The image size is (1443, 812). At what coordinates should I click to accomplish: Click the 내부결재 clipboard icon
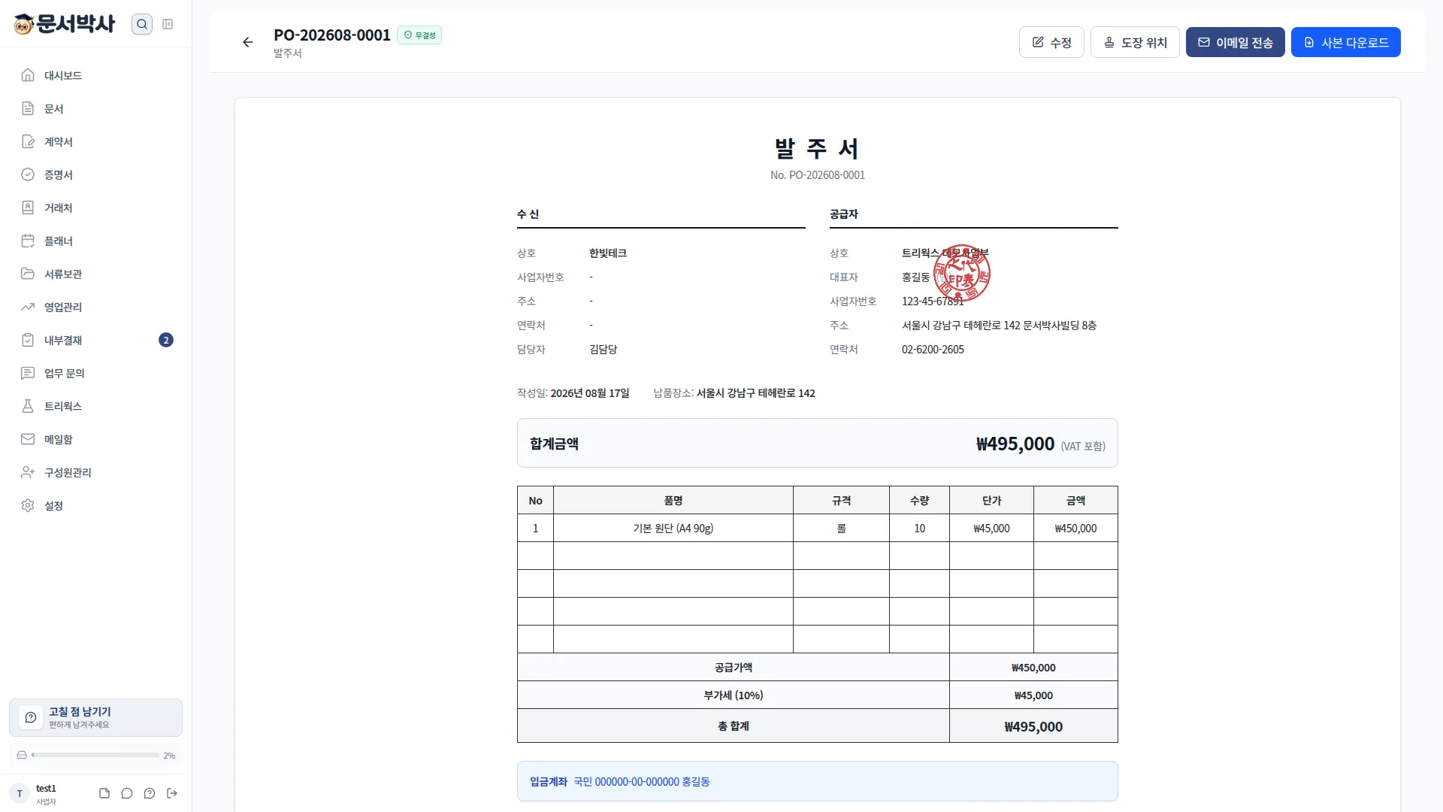click(28, 340)
